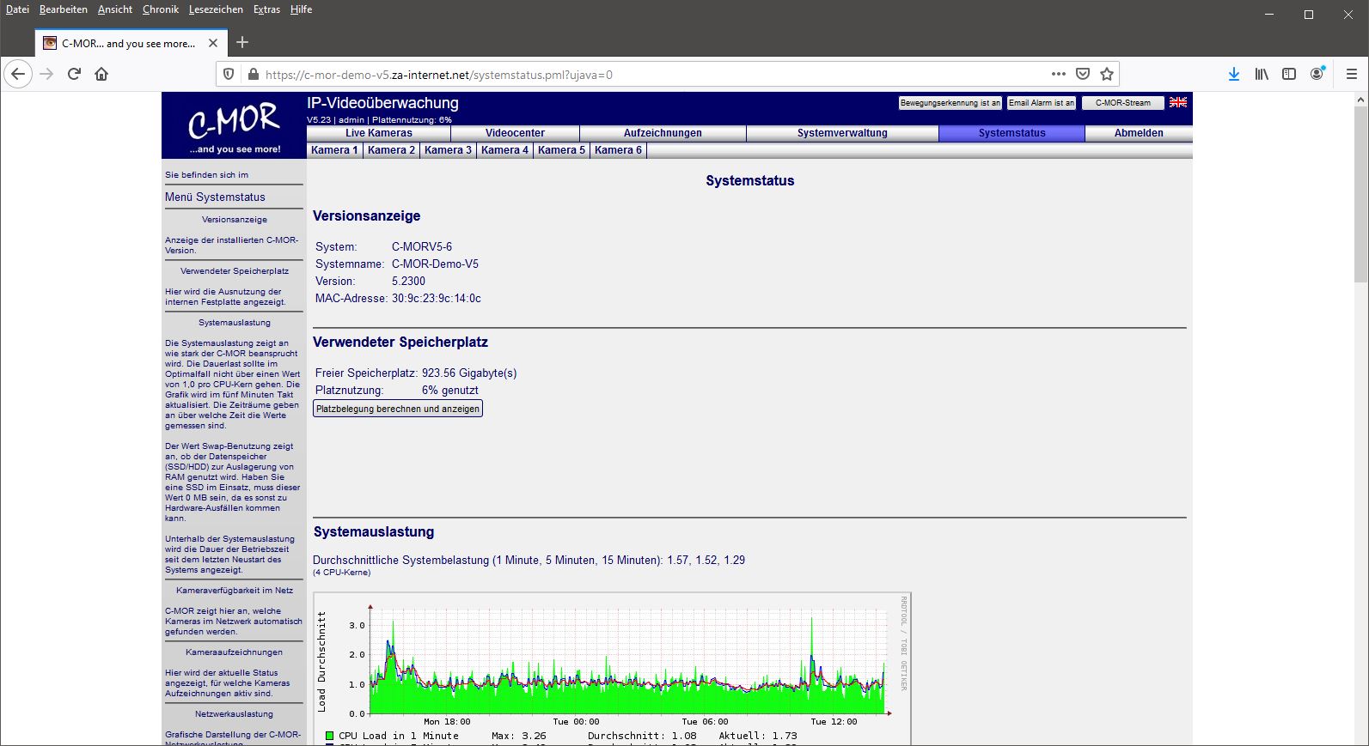Open page actions three-dot menu

click(x=1059, y=74)
